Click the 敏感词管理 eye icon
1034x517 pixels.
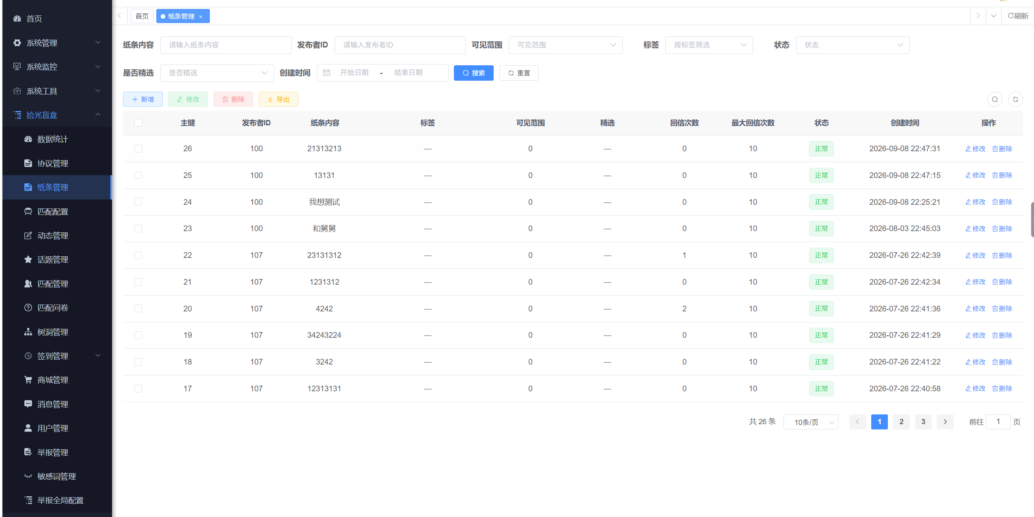[x=28, y=476]
